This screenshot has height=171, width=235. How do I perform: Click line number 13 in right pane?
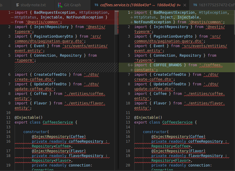128,122
